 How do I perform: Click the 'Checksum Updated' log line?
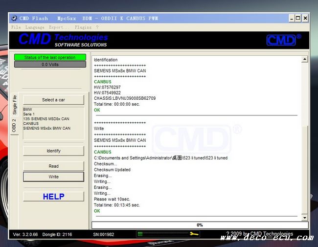pos(112,170)
